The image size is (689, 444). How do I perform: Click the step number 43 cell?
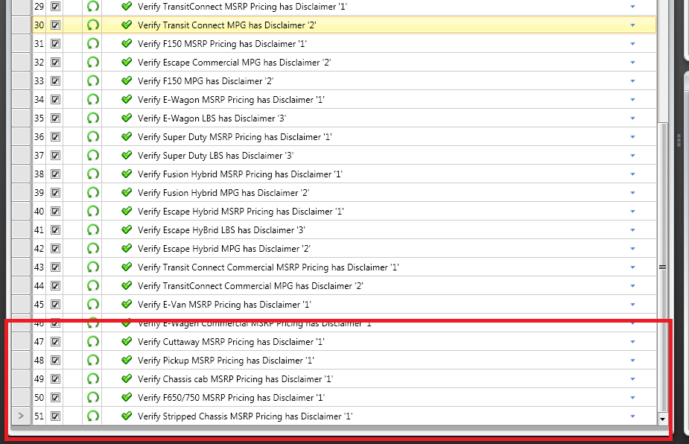[39, 267]
